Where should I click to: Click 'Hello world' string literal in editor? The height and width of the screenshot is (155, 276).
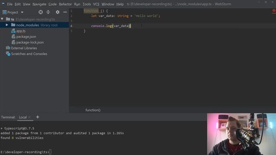pos(147,16)
